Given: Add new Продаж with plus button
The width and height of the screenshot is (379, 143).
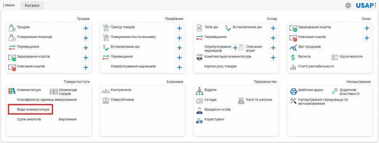Looking at the screenshot, I should pyautogui.click(x=85, y=28).
